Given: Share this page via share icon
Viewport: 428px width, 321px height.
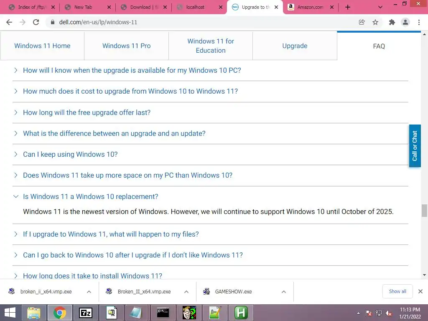Looking at the screenshot, I should [362, 22].
